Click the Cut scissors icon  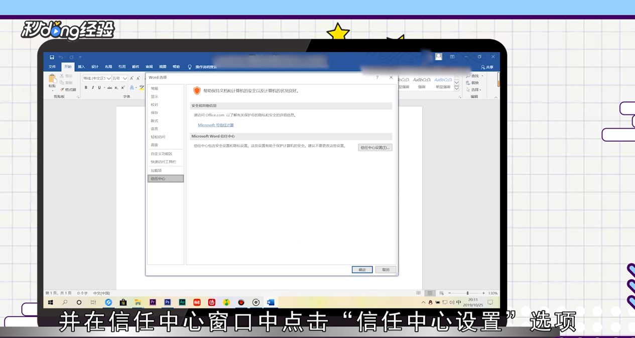pyautogui.click(x=62, y=76)
